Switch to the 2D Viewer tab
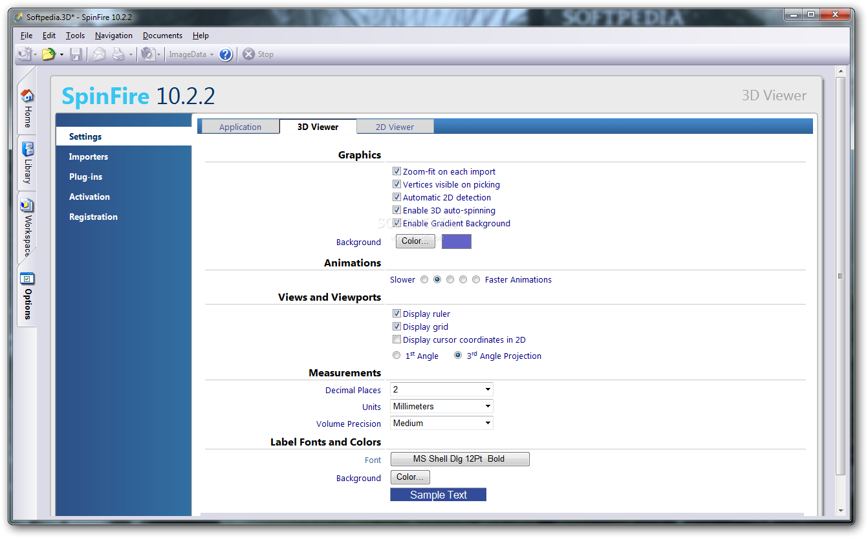The image size is (868, 538). 395,127
